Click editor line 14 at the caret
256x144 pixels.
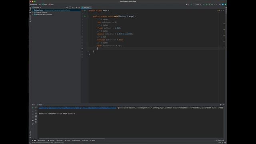pyautogui.click(x=98, y=48)
